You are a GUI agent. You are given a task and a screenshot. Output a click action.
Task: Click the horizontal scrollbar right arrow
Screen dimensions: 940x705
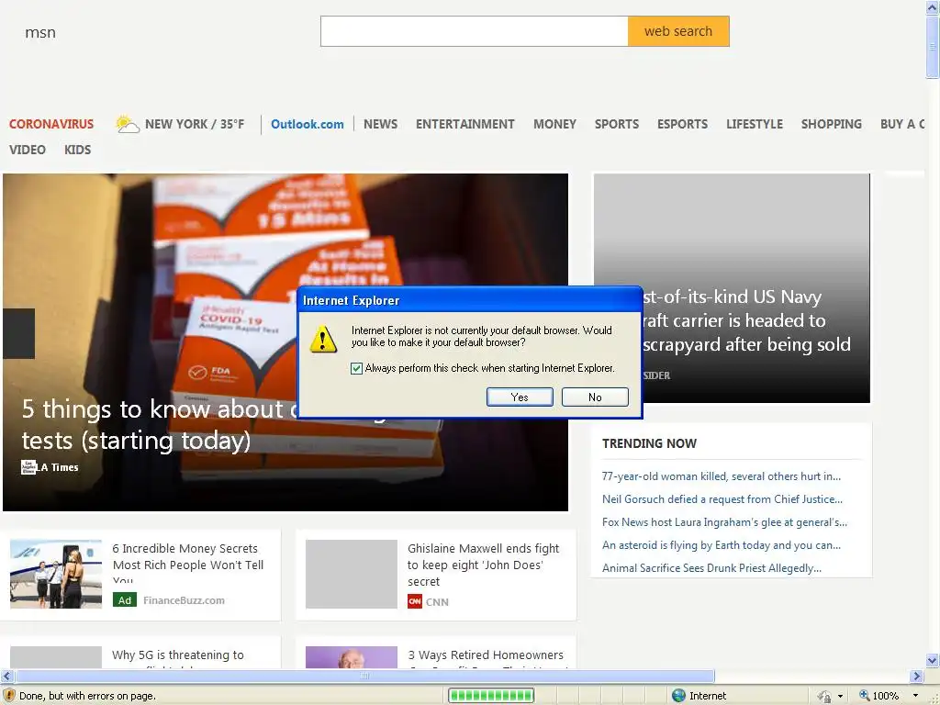[x=916, y=677]
